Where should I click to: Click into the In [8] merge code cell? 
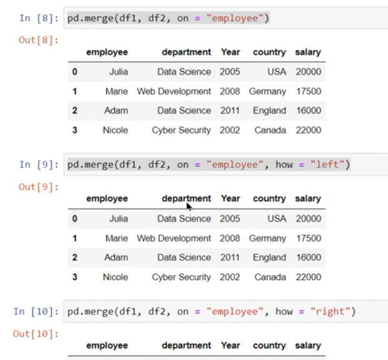[x=219, y=18]
